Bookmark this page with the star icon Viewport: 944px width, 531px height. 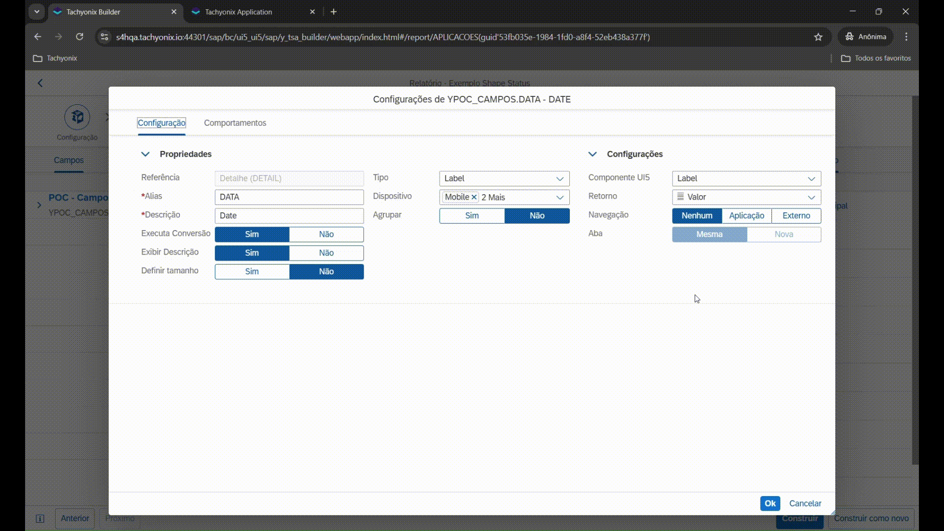[x=818, y=37]
